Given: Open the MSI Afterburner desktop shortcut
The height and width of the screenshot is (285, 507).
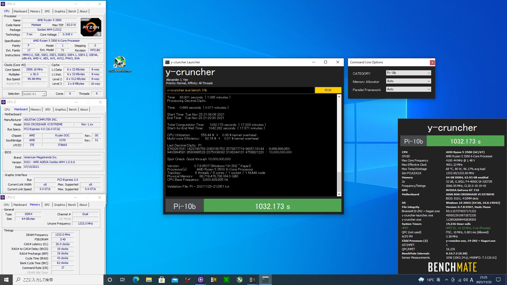Looking at the screenshot, I should (120, 64).
